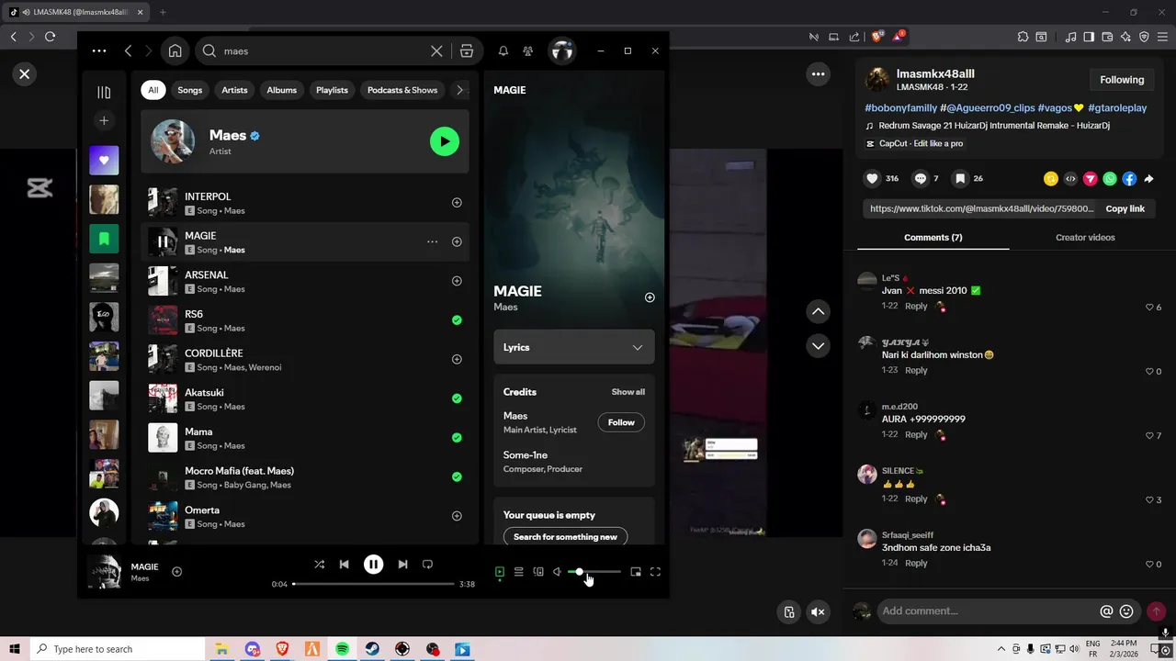Clear the Spotify search field with X
The height and width of the screenshot is (661, 1176).
[436, 51]
